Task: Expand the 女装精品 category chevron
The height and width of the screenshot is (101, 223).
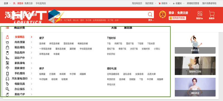Action: click(x=31, y=37)
